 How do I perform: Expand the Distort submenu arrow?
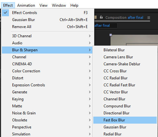click(x=90, y=78)
